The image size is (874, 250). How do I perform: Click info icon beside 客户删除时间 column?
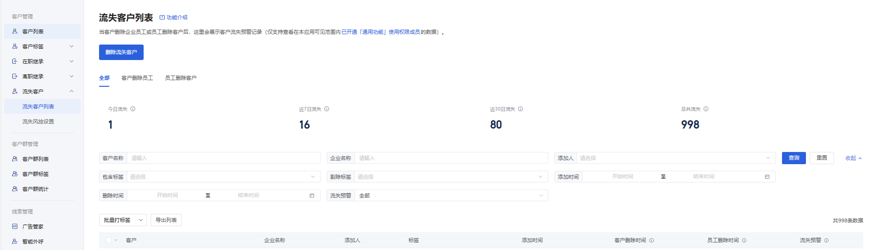click(x=652, y=240)
